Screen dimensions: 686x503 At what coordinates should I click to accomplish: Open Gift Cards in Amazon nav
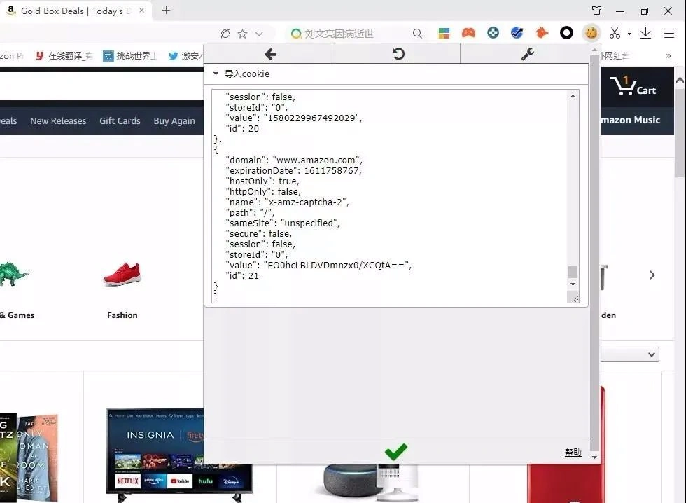(120, 120)
